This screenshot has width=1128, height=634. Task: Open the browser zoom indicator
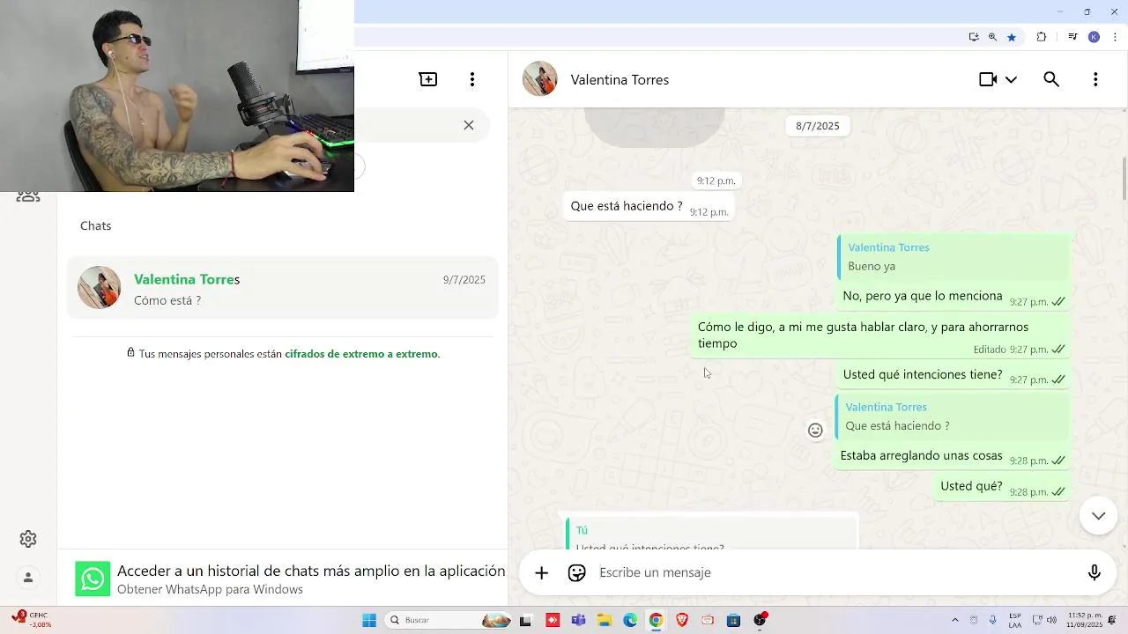992,37
